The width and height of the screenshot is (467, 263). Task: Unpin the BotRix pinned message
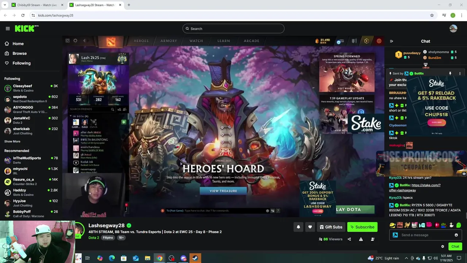[x=450, y=73]
